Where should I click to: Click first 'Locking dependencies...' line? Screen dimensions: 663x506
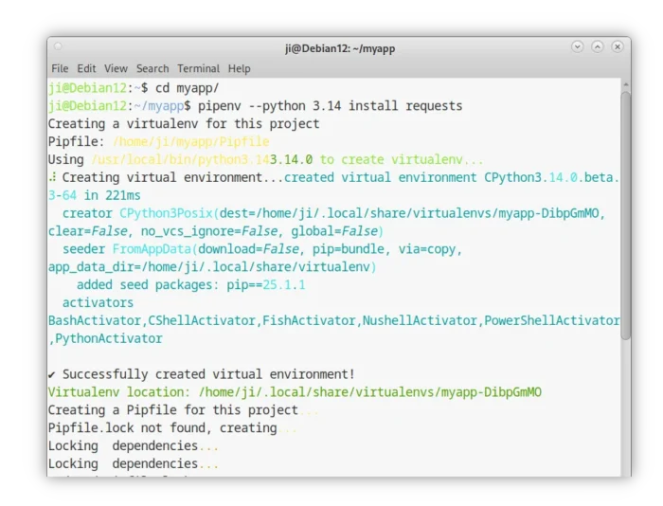tap(134, 445)
